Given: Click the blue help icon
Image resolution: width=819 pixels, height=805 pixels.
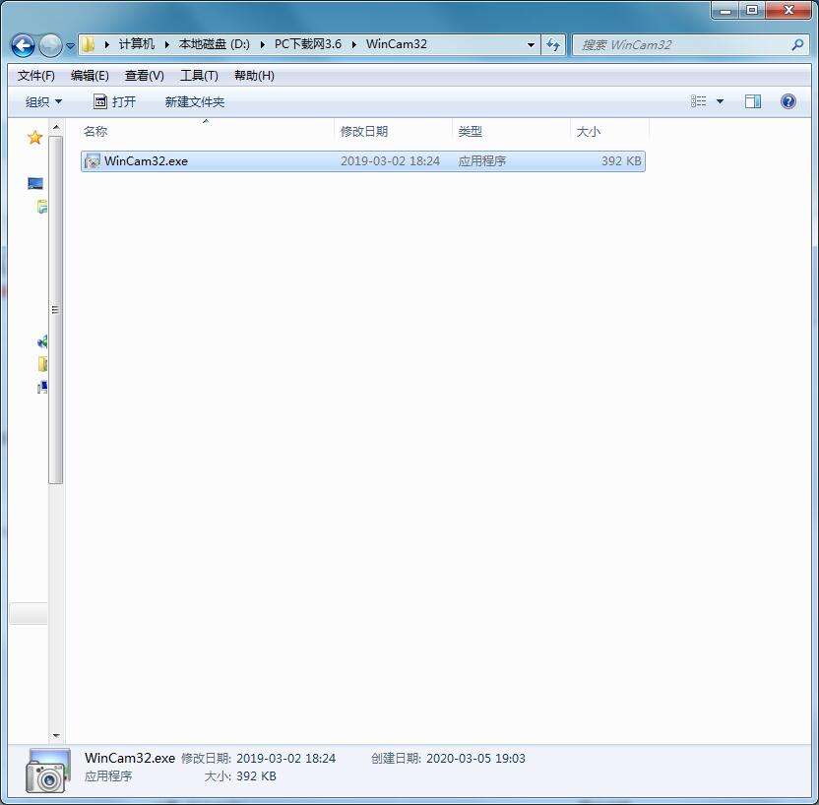Looking at the screenshot, I should tap(788, 101).
